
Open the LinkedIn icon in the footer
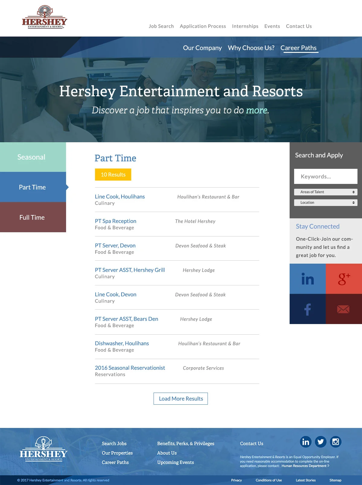(x=306, y=442)
